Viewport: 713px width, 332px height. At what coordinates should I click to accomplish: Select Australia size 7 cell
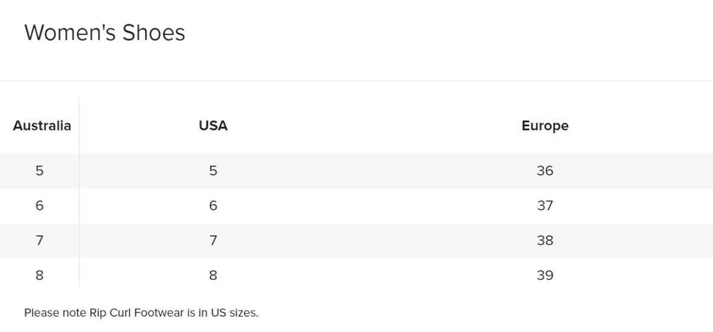click(x=39, y=241)
